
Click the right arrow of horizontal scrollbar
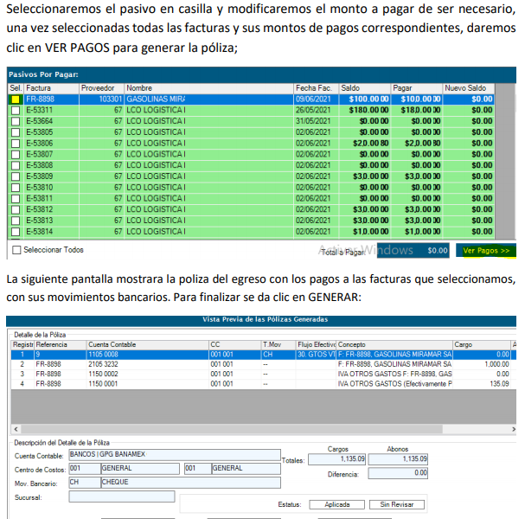click(513, 429)
